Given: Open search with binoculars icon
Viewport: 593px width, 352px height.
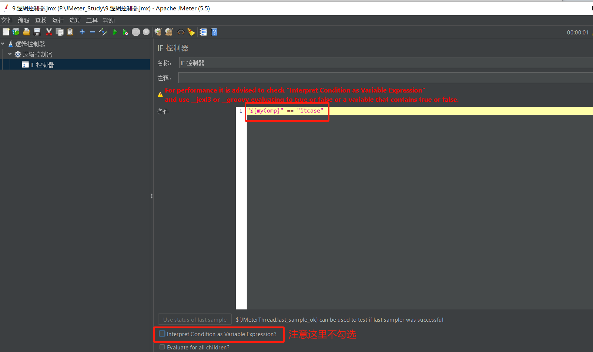Looking at the screenshot, I should coord(181,32).
